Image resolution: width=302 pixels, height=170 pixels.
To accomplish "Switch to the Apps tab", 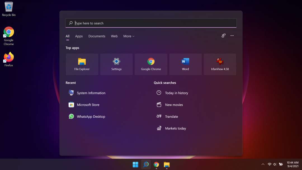I will click(x=79, y=36).
